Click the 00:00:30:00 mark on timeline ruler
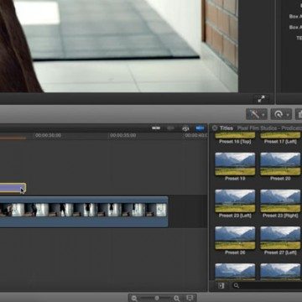The height and width of the screenshot is (302, 302). 48,135
